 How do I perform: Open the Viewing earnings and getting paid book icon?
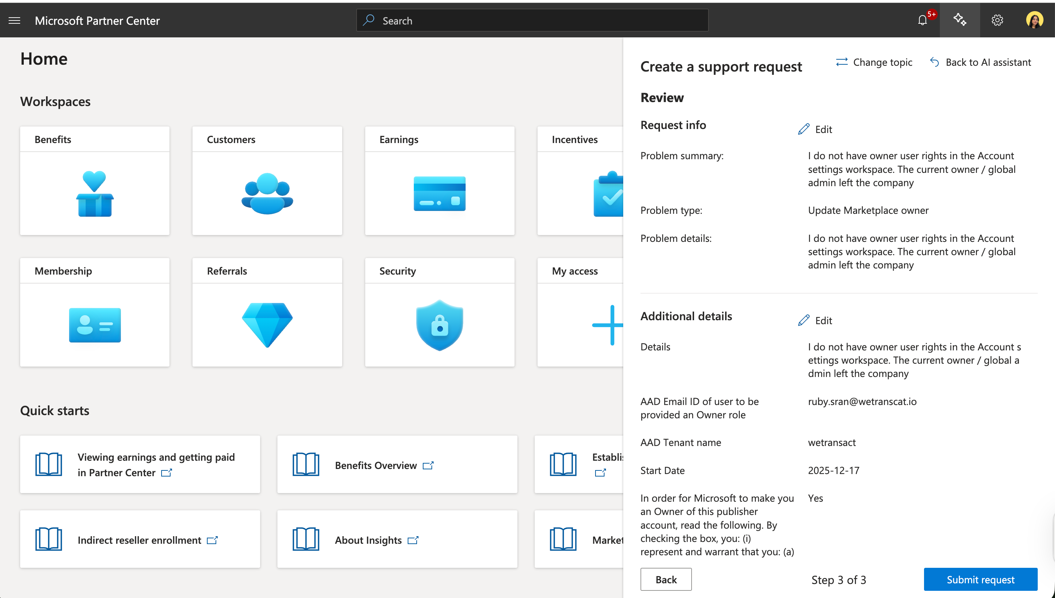pos(49,464)
